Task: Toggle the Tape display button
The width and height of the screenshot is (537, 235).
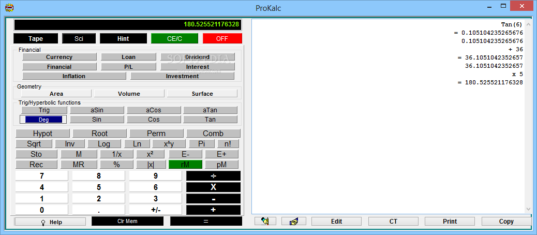Action: (x=36, y=38)
